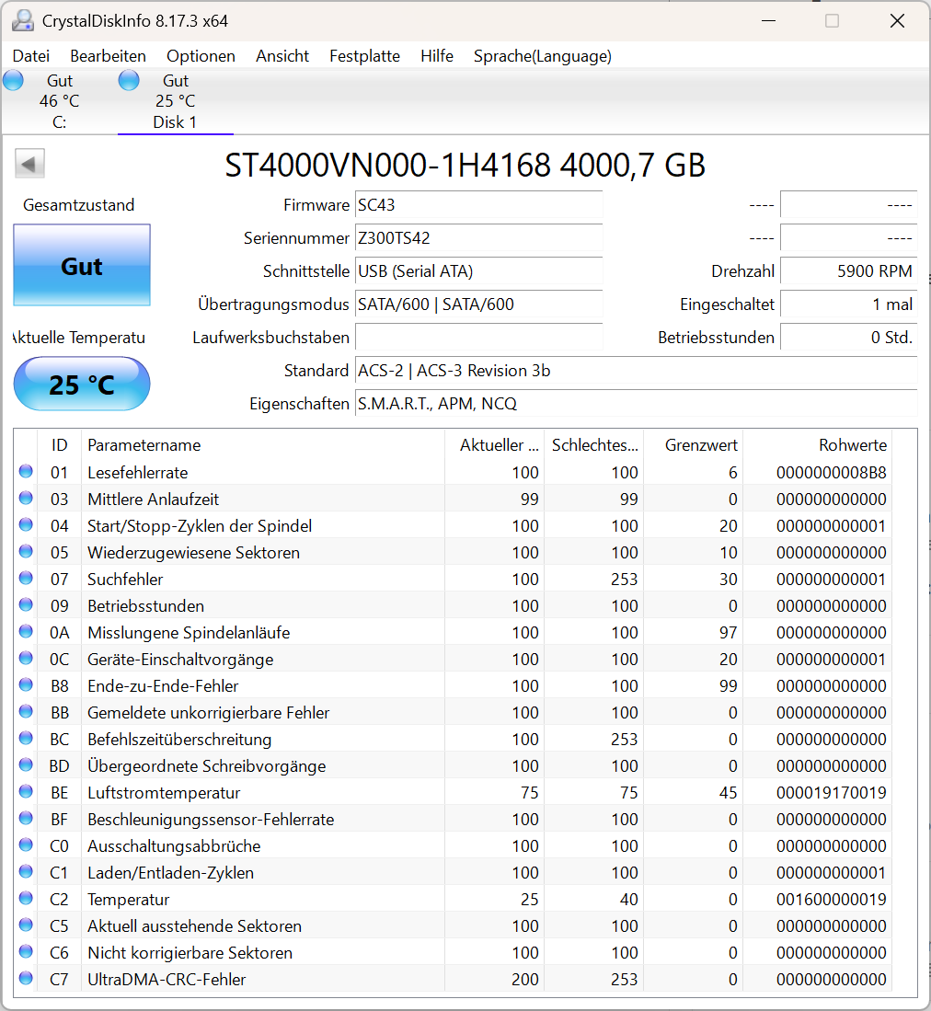Click raw value 000019170019
Viewport: 931px width, 1011px height.
831,792
